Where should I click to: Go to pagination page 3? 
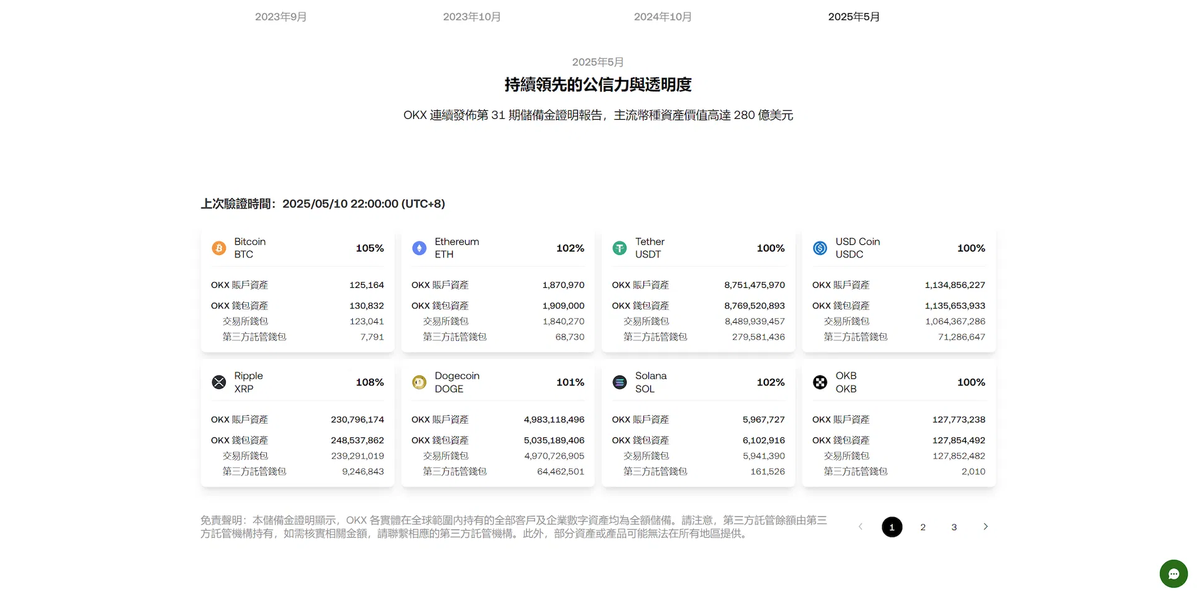954,527
